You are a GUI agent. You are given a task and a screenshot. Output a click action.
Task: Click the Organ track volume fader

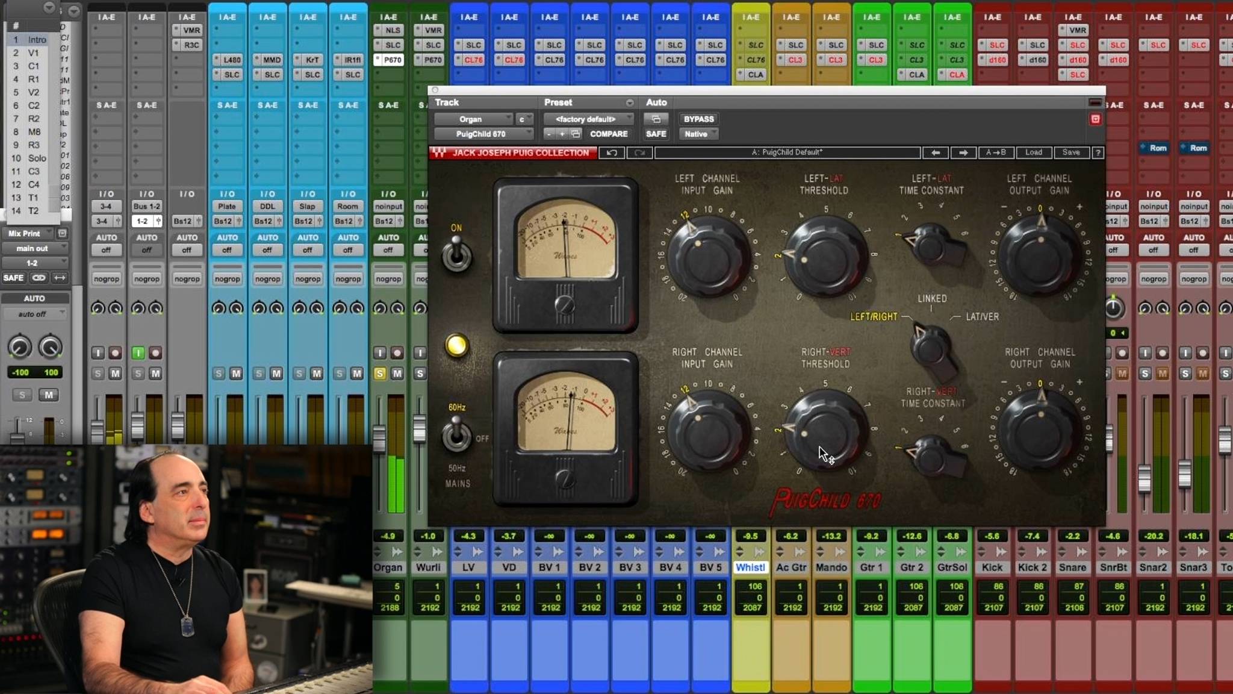coord(379,438)
